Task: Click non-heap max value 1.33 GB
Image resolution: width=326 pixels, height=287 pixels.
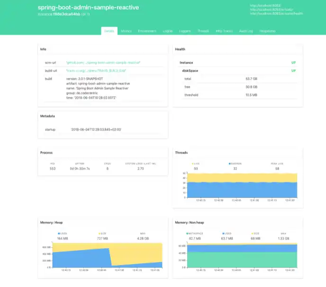Action: 283,238
